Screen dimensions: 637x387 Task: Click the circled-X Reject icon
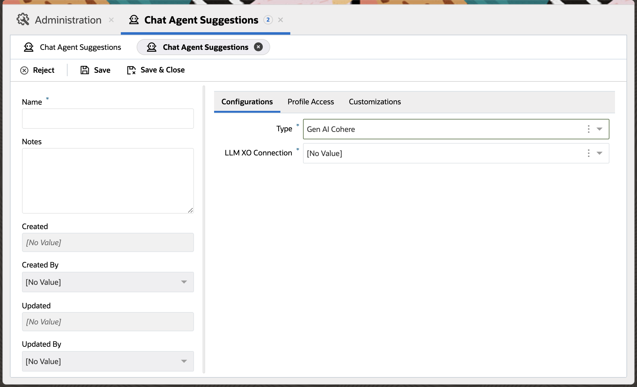[x=24, y=70]
